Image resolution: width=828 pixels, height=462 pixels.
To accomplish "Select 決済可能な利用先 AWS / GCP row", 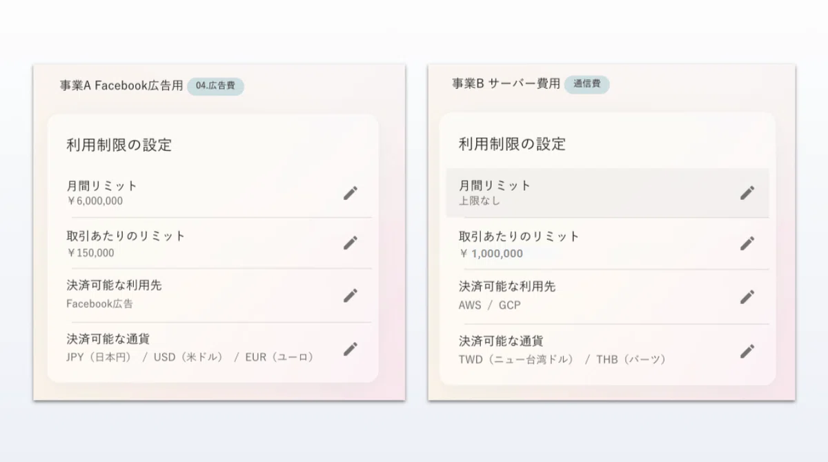I will [607, 297].
